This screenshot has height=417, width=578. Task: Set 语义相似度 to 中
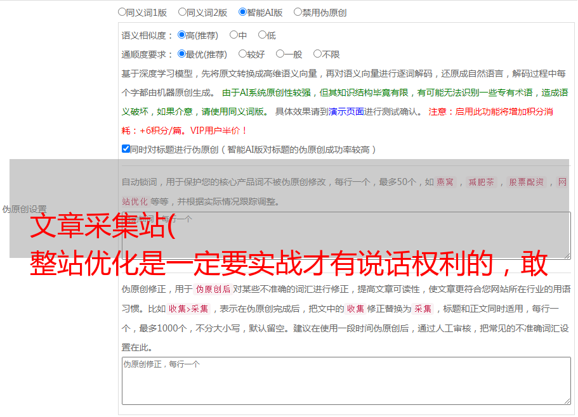[233, 35]
